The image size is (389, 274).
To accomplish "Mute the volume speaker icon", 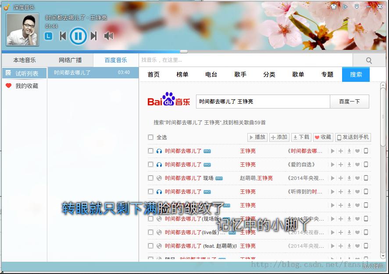I will tap(109, 36).
